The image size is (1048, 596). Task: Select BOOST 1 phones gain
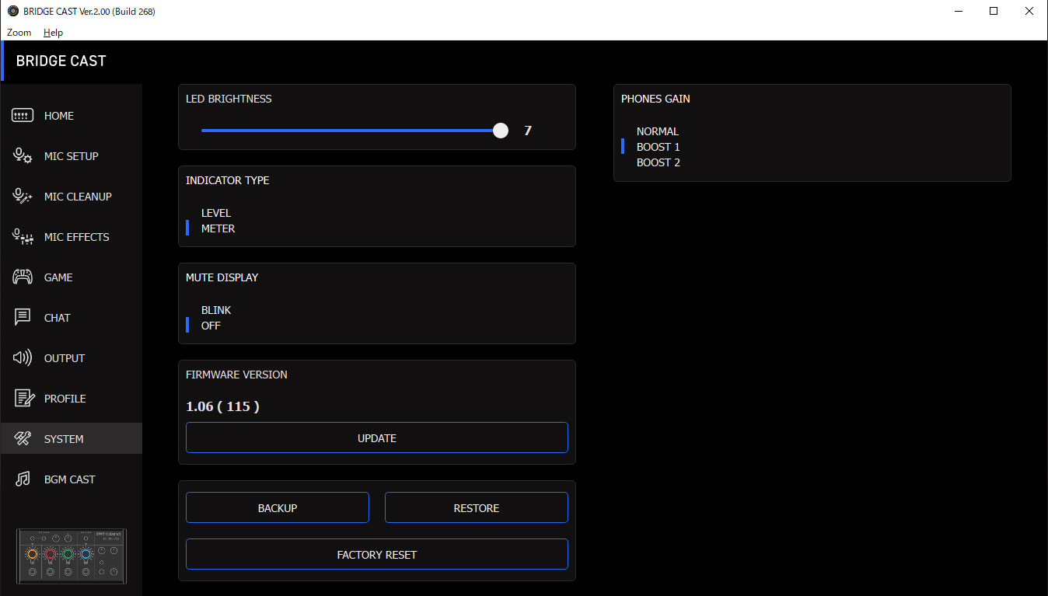[658, 147]
